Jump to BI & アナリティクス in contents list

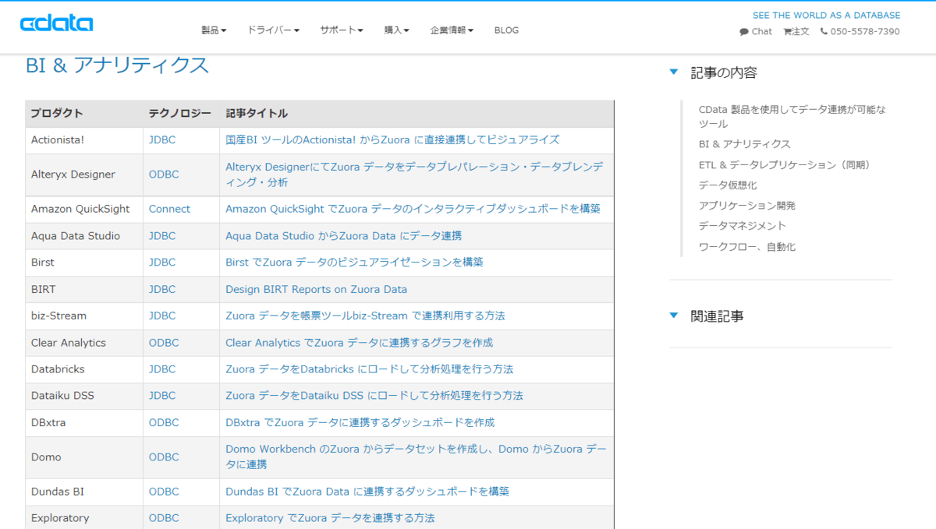click(744, 144)
